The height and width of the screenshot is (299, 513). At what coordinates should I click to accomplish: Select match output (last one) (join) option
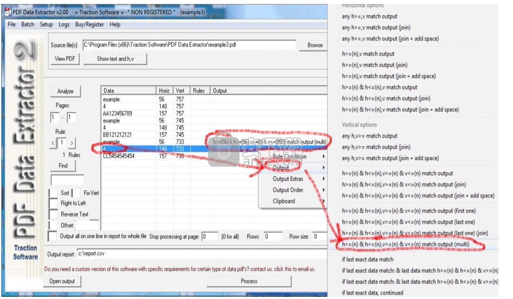point(415,233)
